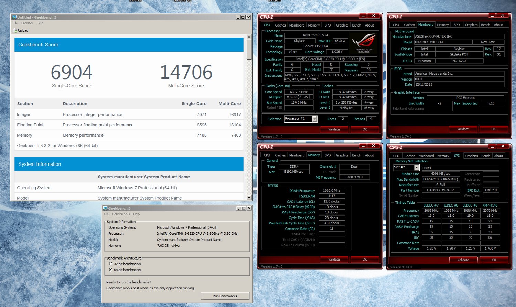
Task: Switch to Mainboard tab in CPU-Z SPD window
Action: (426, 156)
